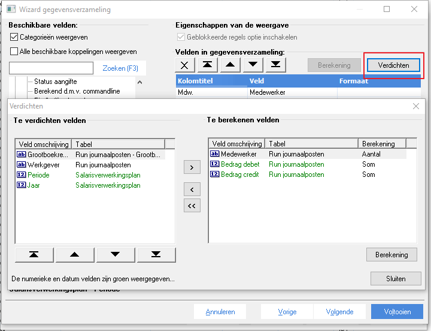
Task: Click the Veld omschrijving column header on left
Action: click(x=44, y=144)
